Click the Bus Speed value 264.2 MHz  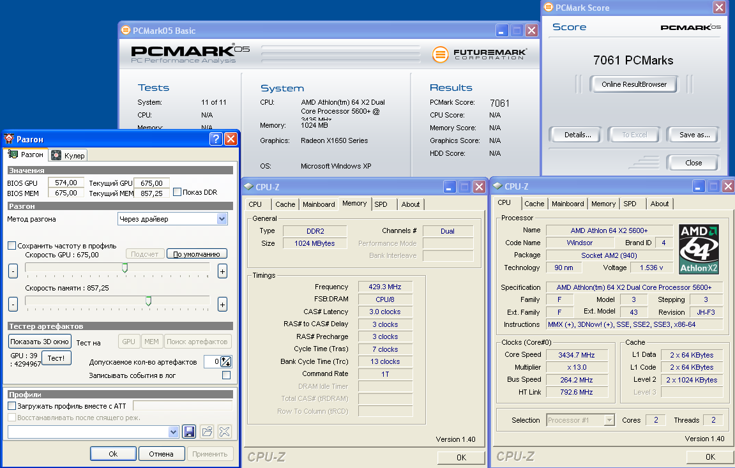pyautogui.click(x=577, y=379)
